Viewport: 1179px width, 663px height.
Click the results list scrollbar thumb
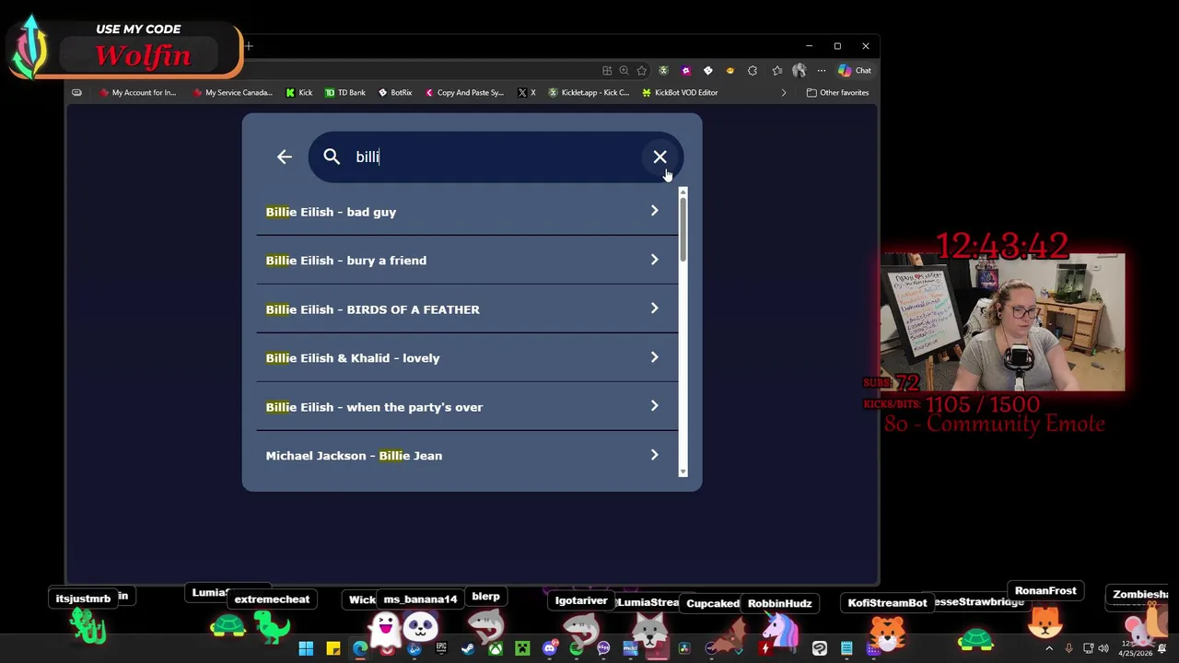(x=683, y=228)
